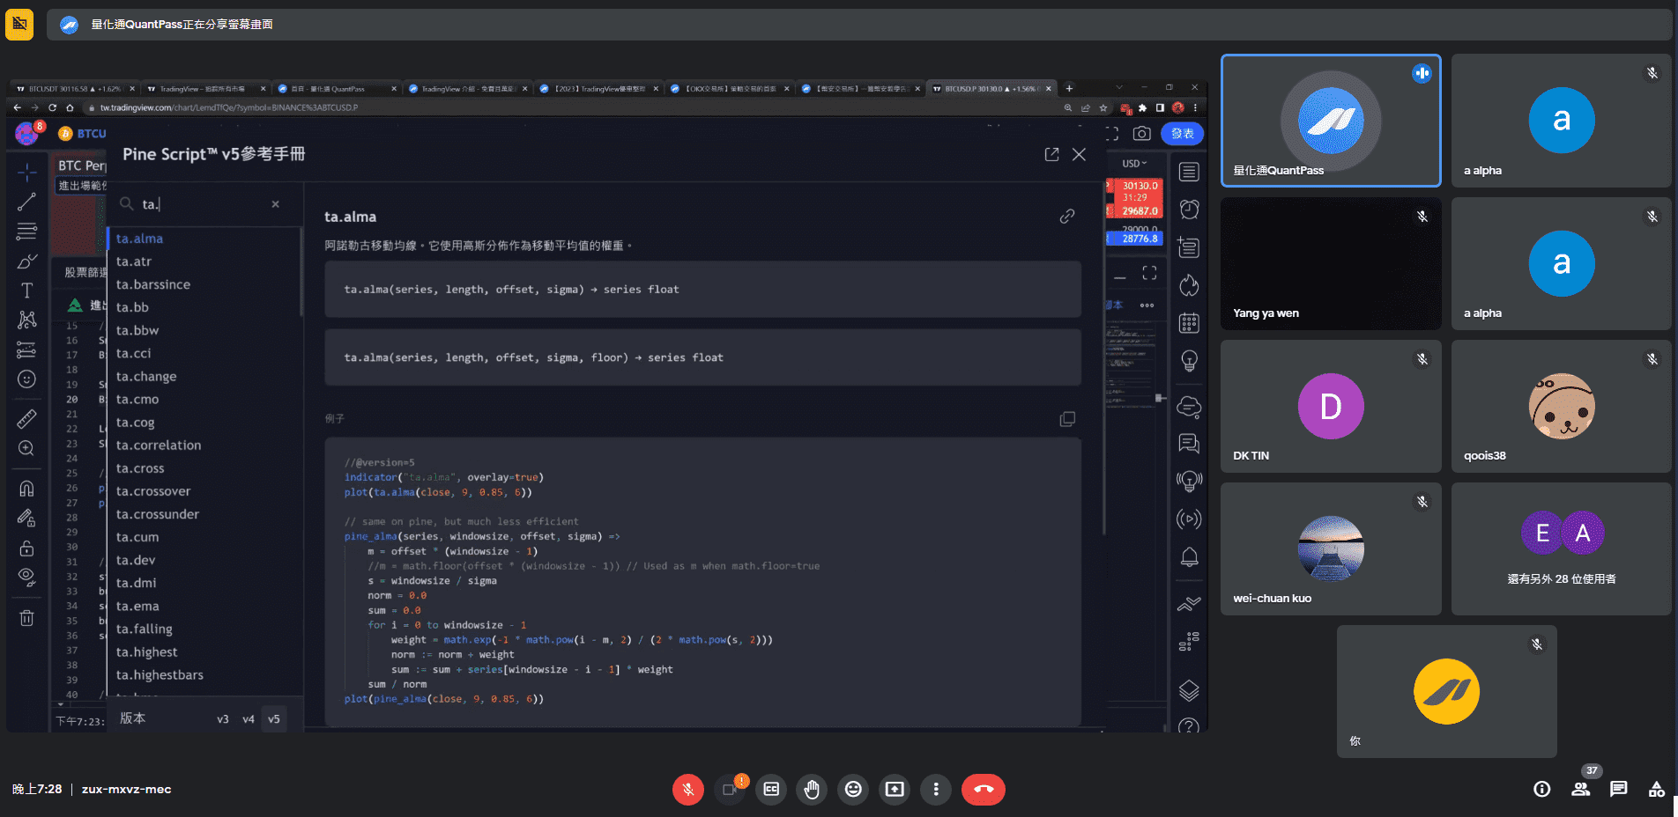Raise your hand in the call
Viewport: 1678px width, 817px height.
812,789
